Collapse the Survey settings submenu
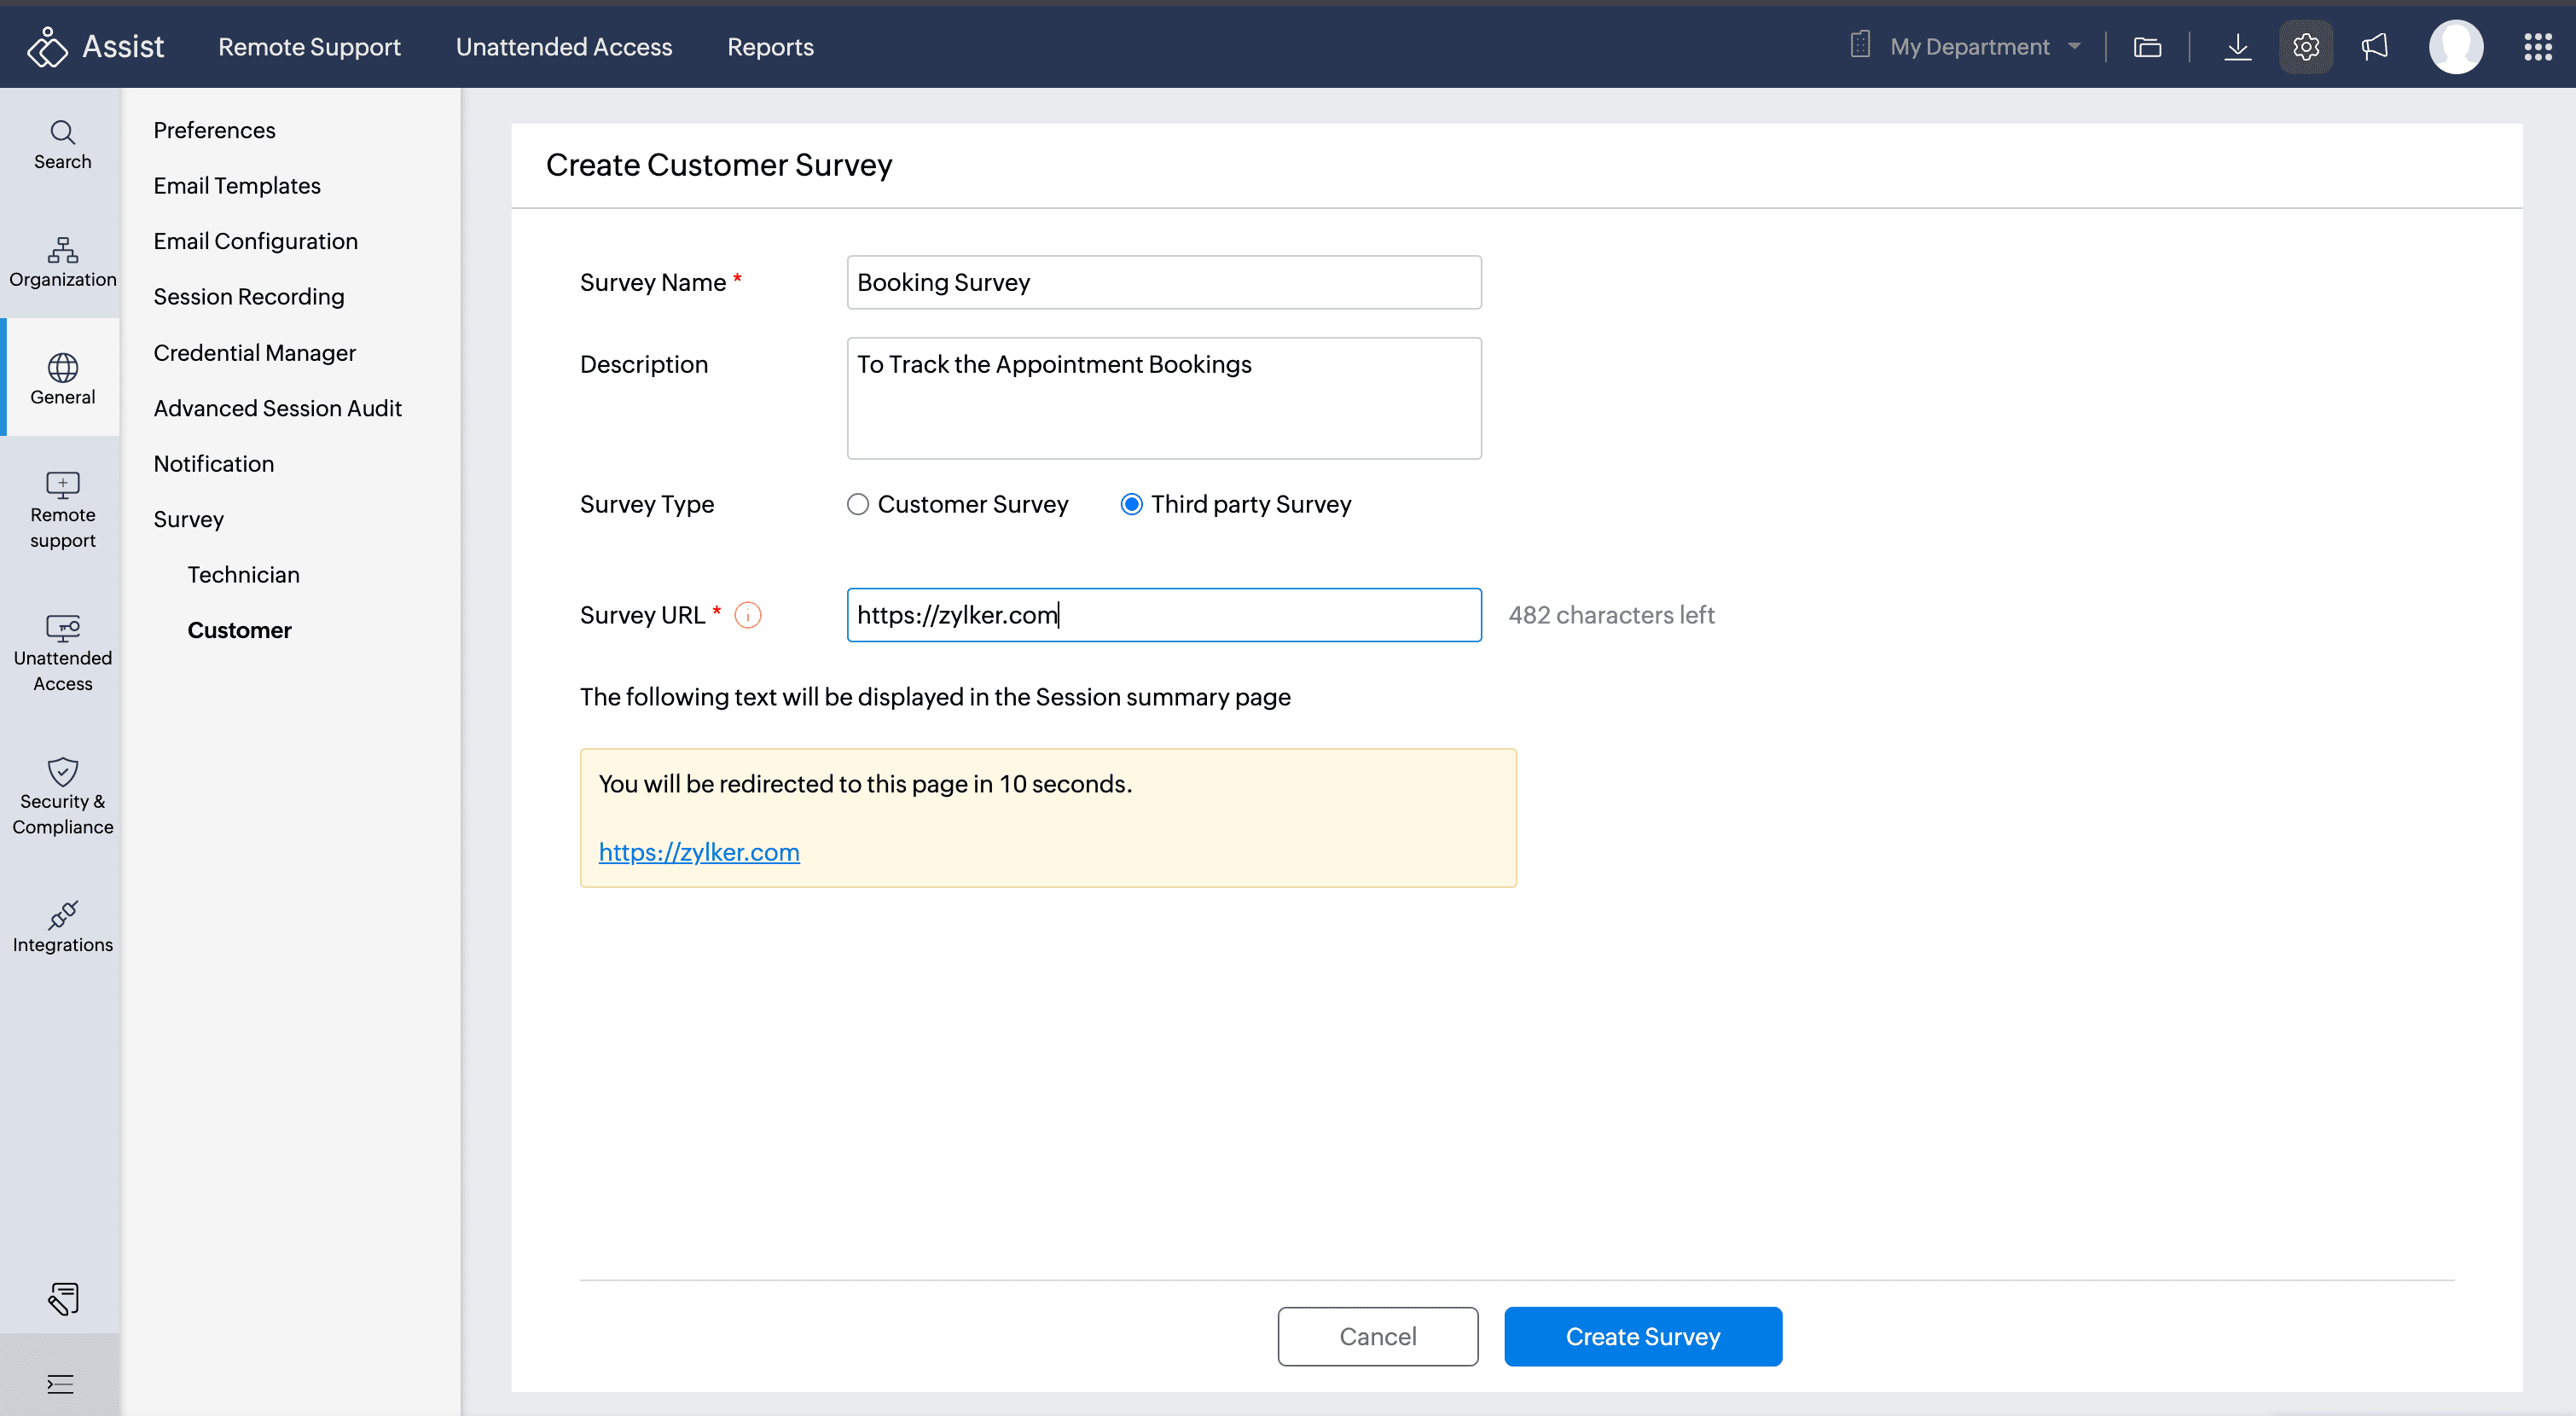The height and width of the screenshot is (1416, 2576). coord(188,519)
